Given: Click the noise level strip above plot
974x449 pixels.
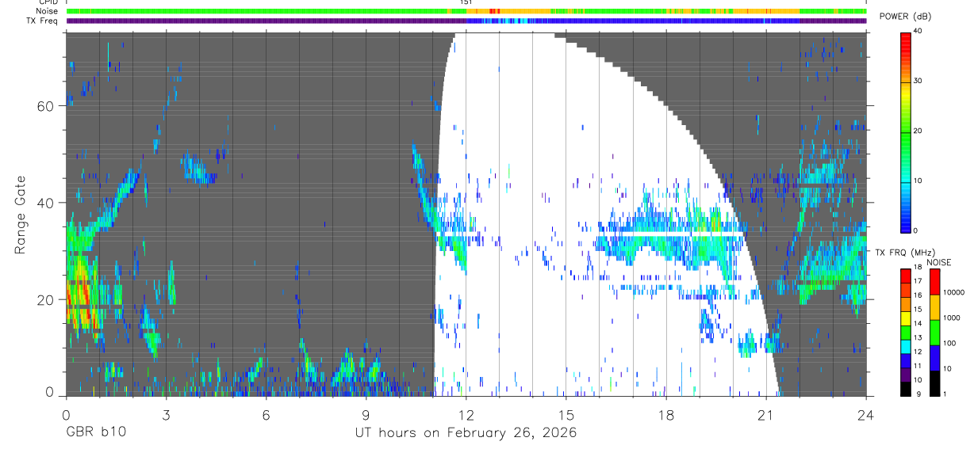Looking at the screenshot, I should click(466, 11).
